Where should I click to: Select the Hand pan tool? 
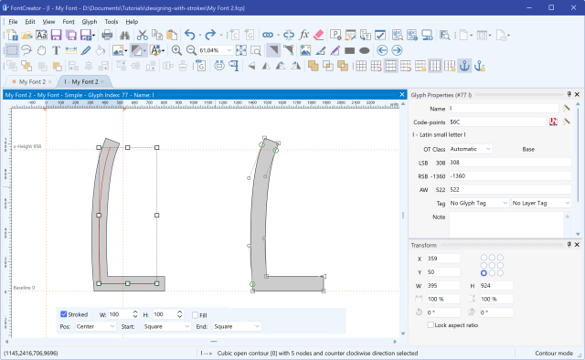(x=41, y=50)
